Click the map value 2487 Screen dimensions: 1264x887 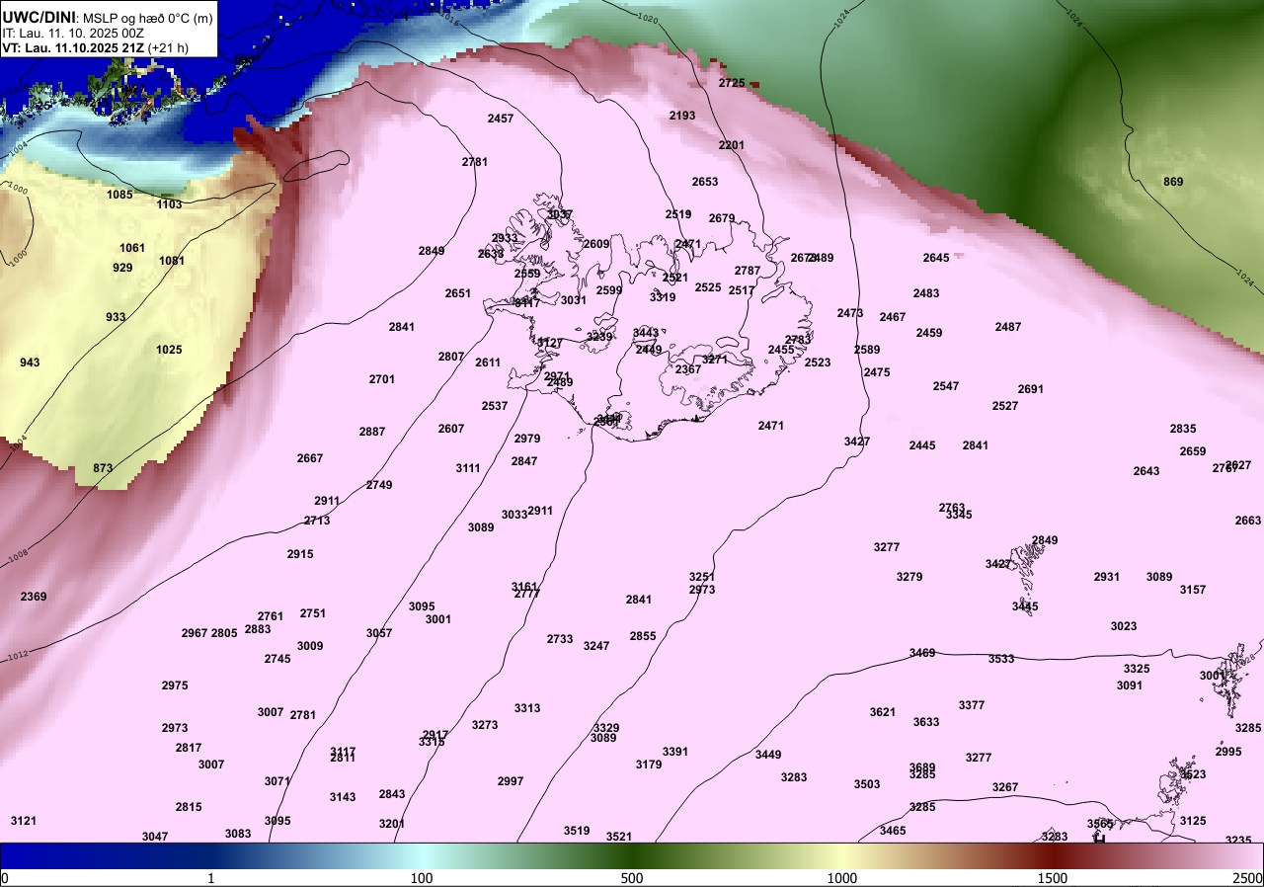[1008, 327]
